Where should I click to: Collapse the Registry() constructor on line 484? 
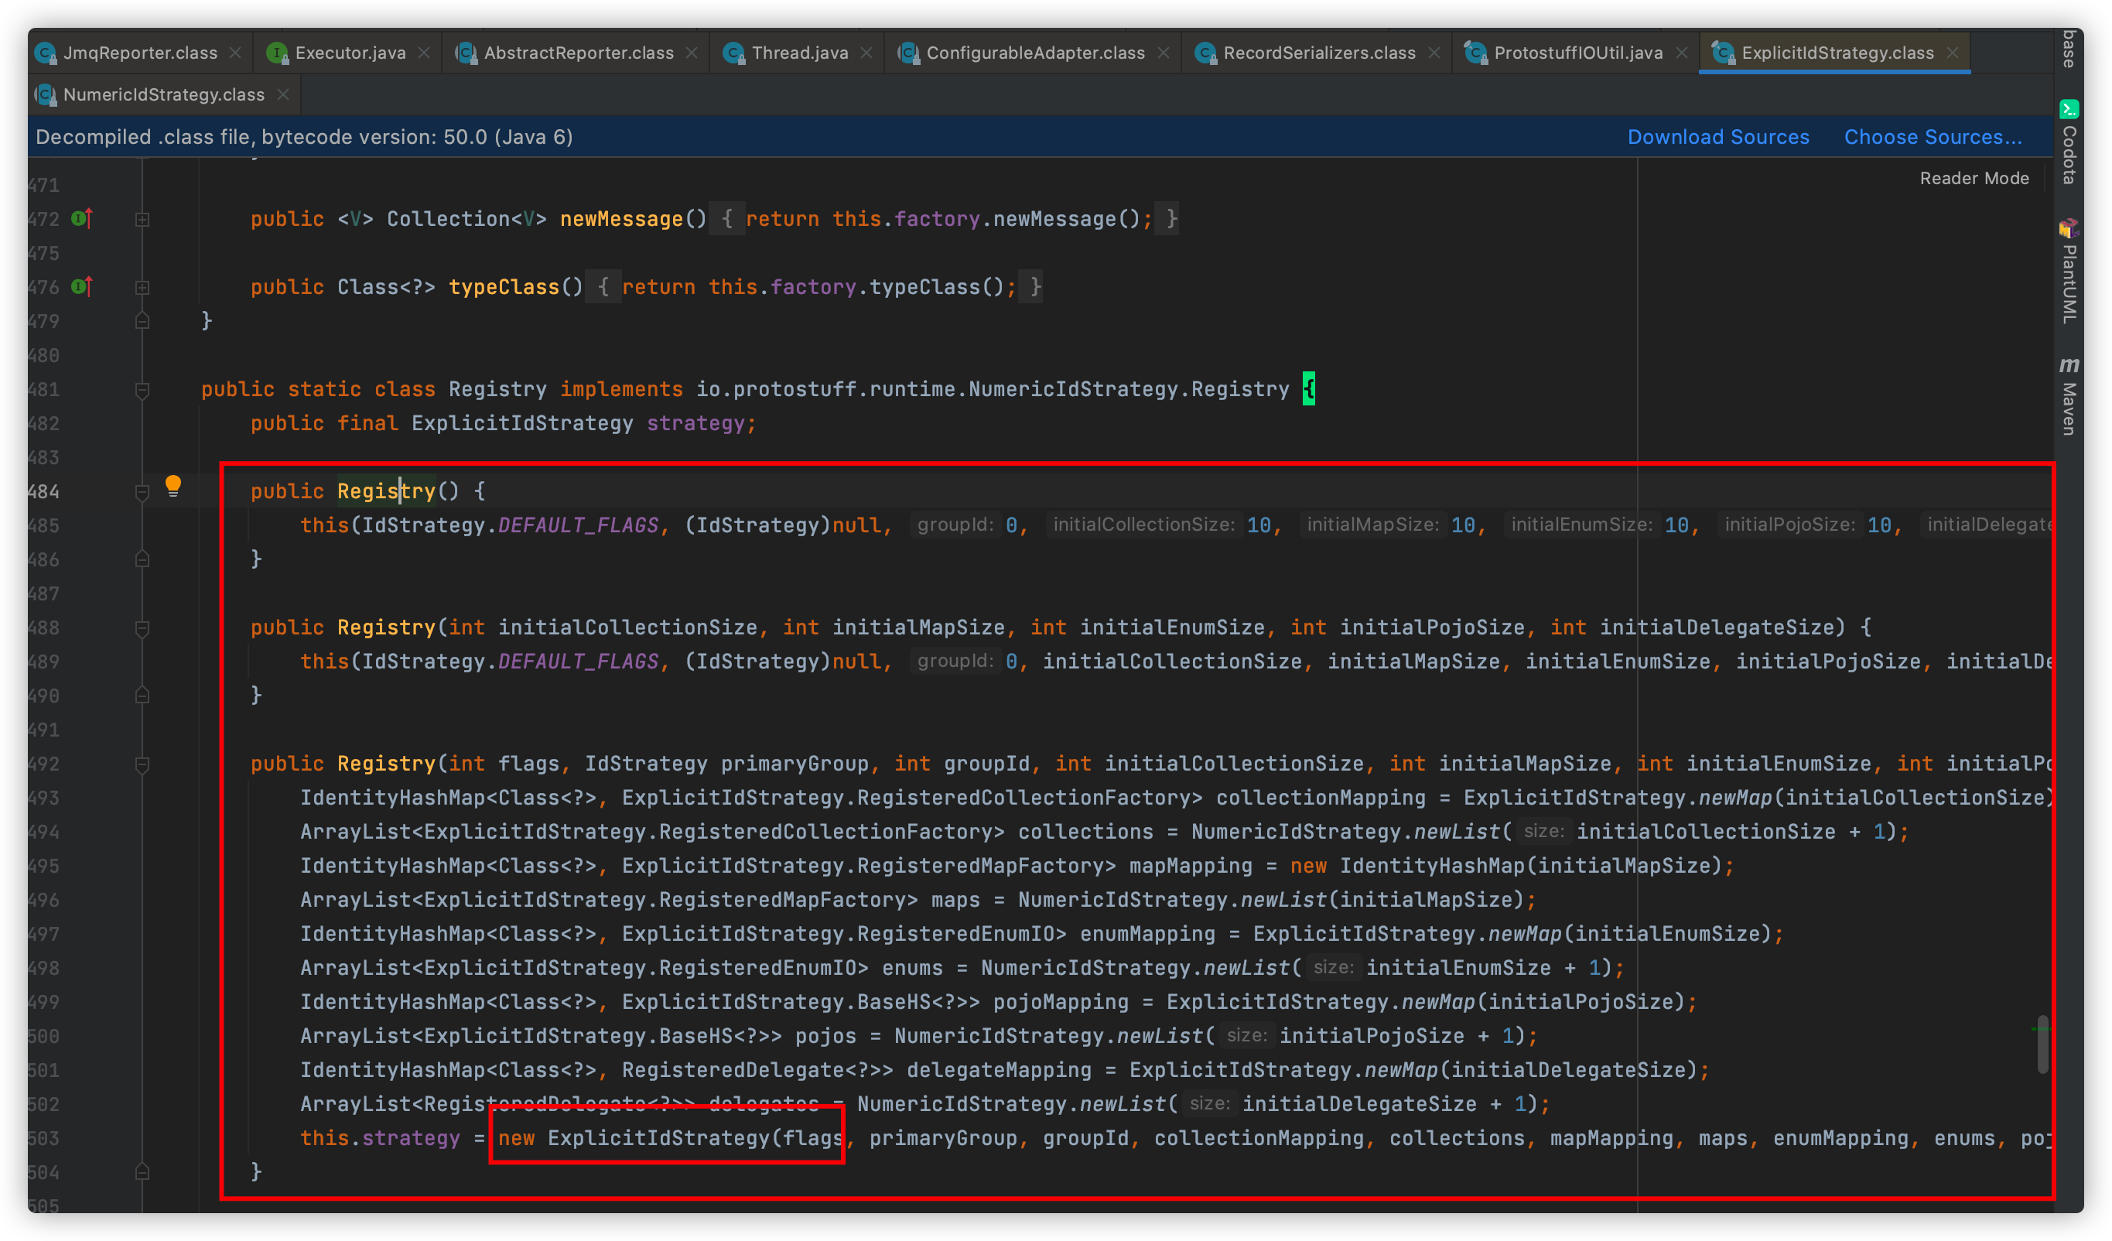[x=142, y=492]
